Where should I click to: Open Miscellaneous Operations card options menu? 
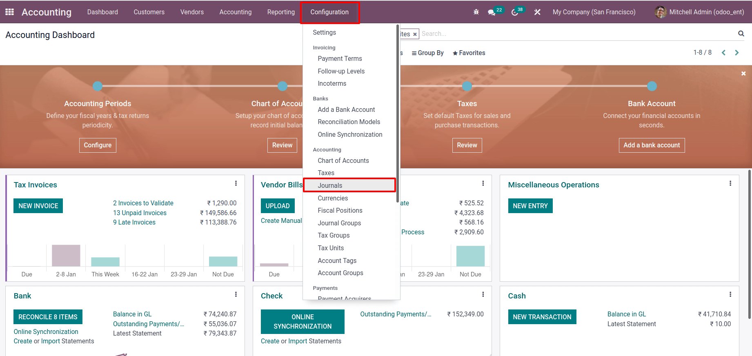point(730,184)
